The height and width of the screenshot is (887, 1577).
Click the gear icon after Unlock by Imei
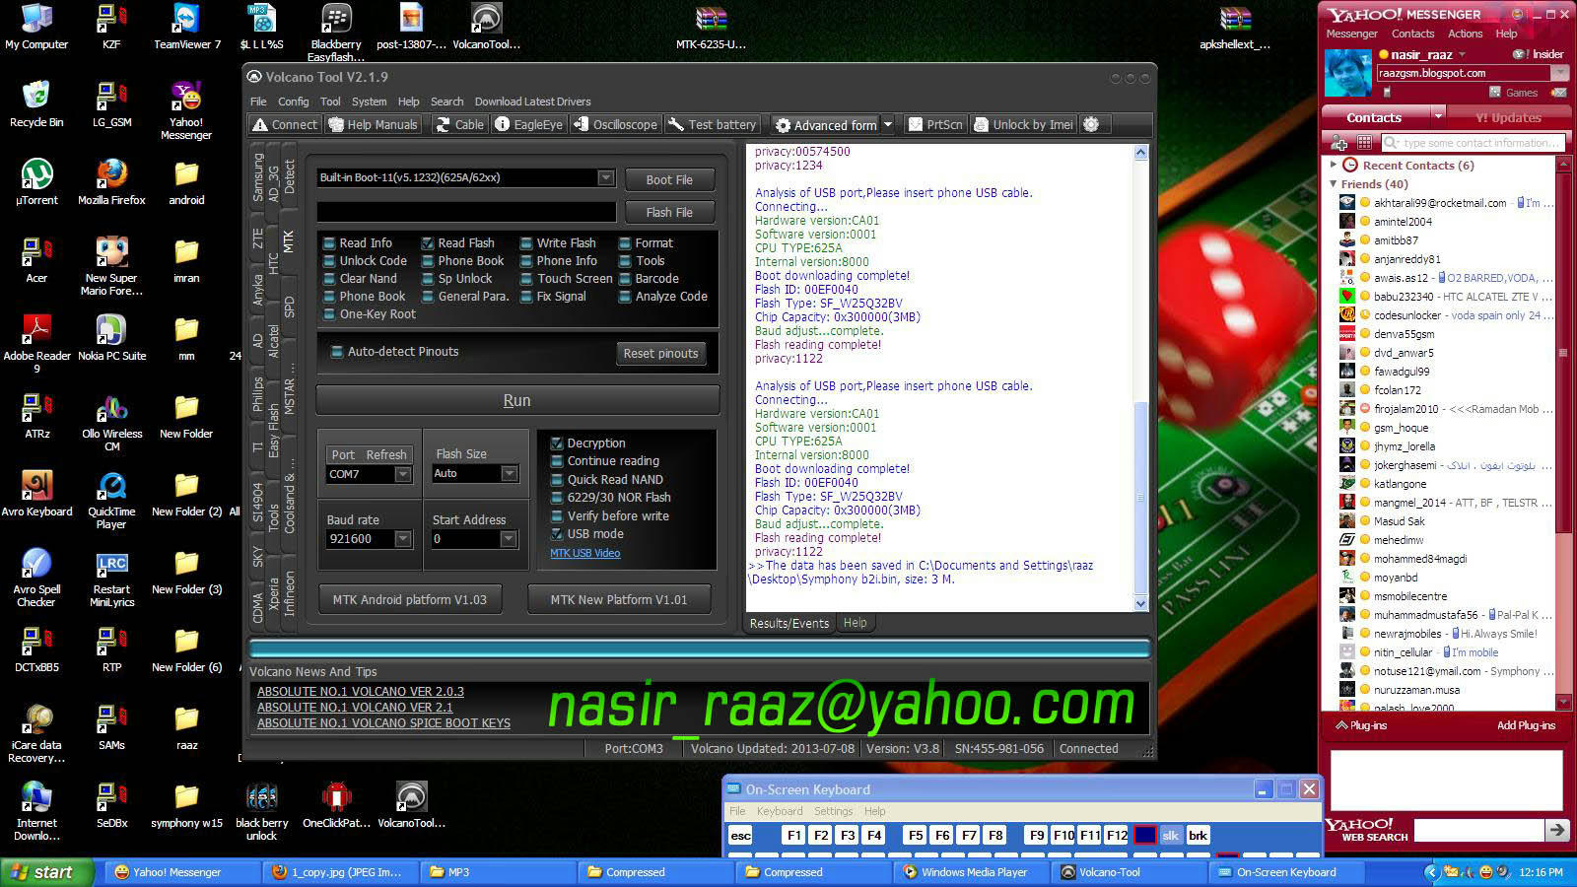tap(1090, 124)
